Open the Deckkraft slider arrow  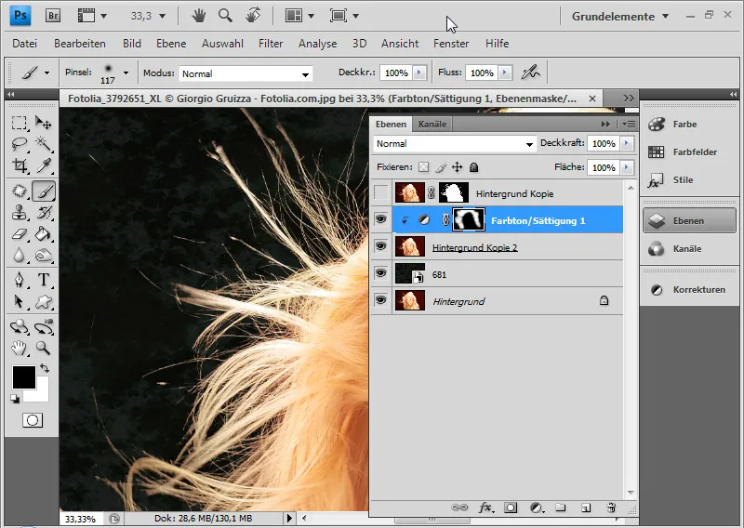627,143
